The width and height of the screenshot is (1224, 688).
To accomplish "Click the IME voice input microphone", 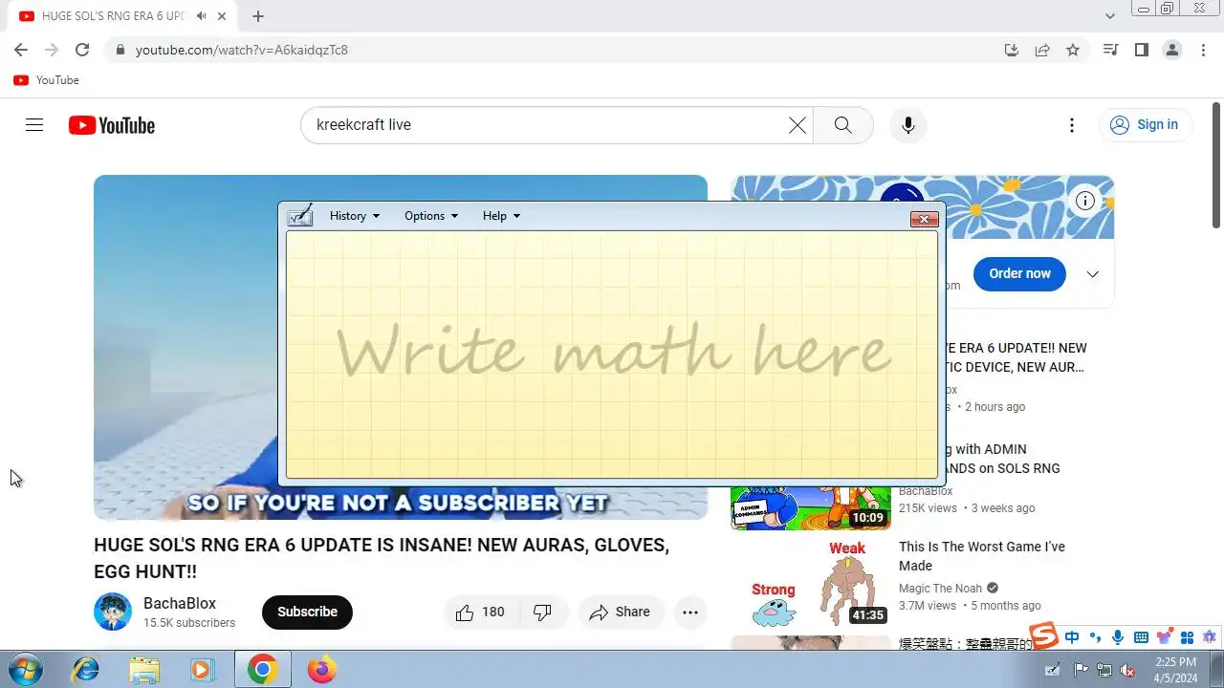I will (1118, 637).
